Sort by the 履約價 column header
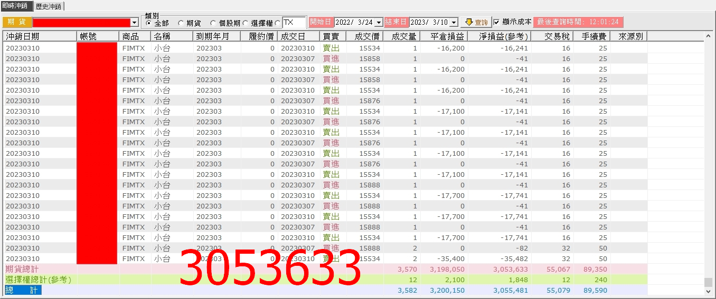 pyautogui.click(x=259, y=36)
